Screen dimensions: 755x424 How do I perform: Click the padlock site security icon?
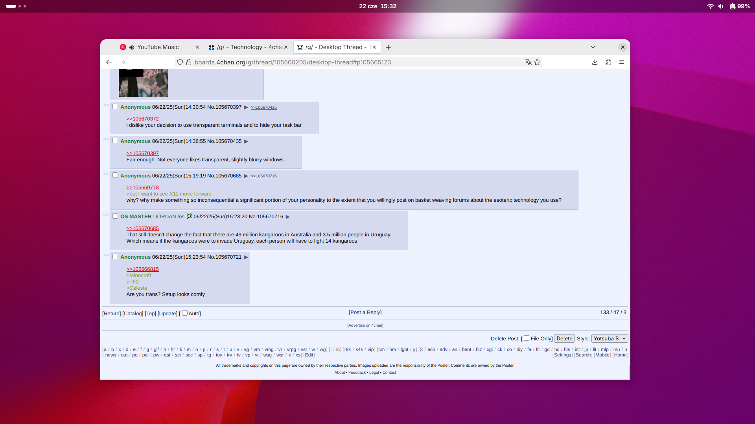coord(189,62)
